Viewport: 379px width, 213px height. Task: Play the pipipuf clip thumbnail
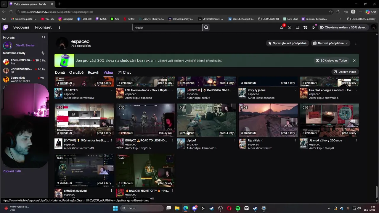tap(207, 120)
